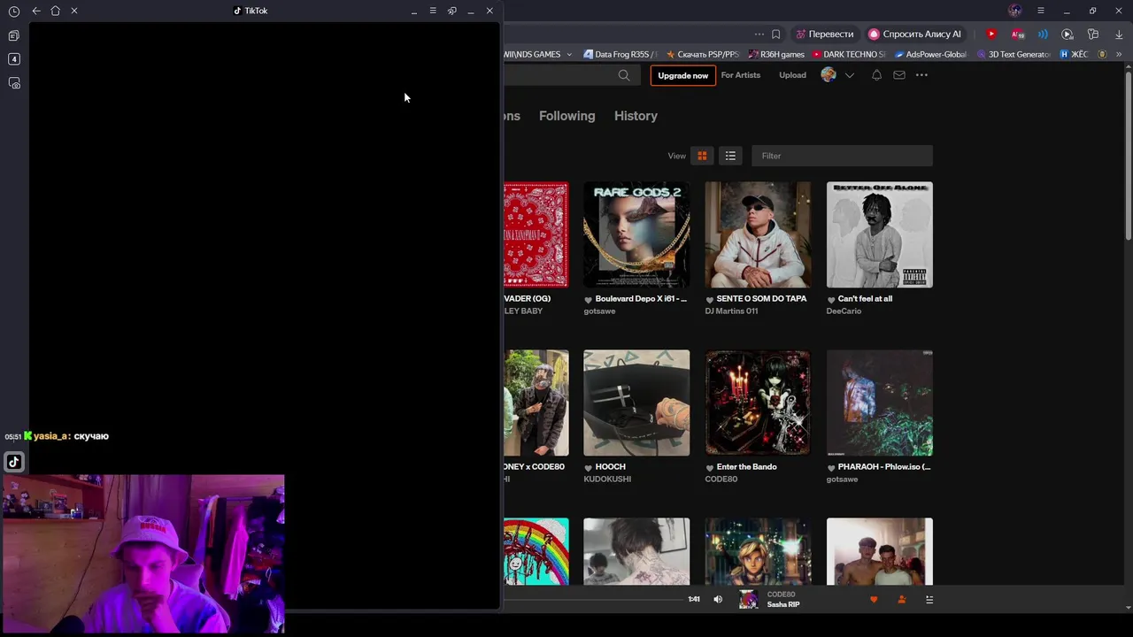Click the dock window icon in TikTok title bar
Screen dimensions: 1133x637
tap(452, 11)
